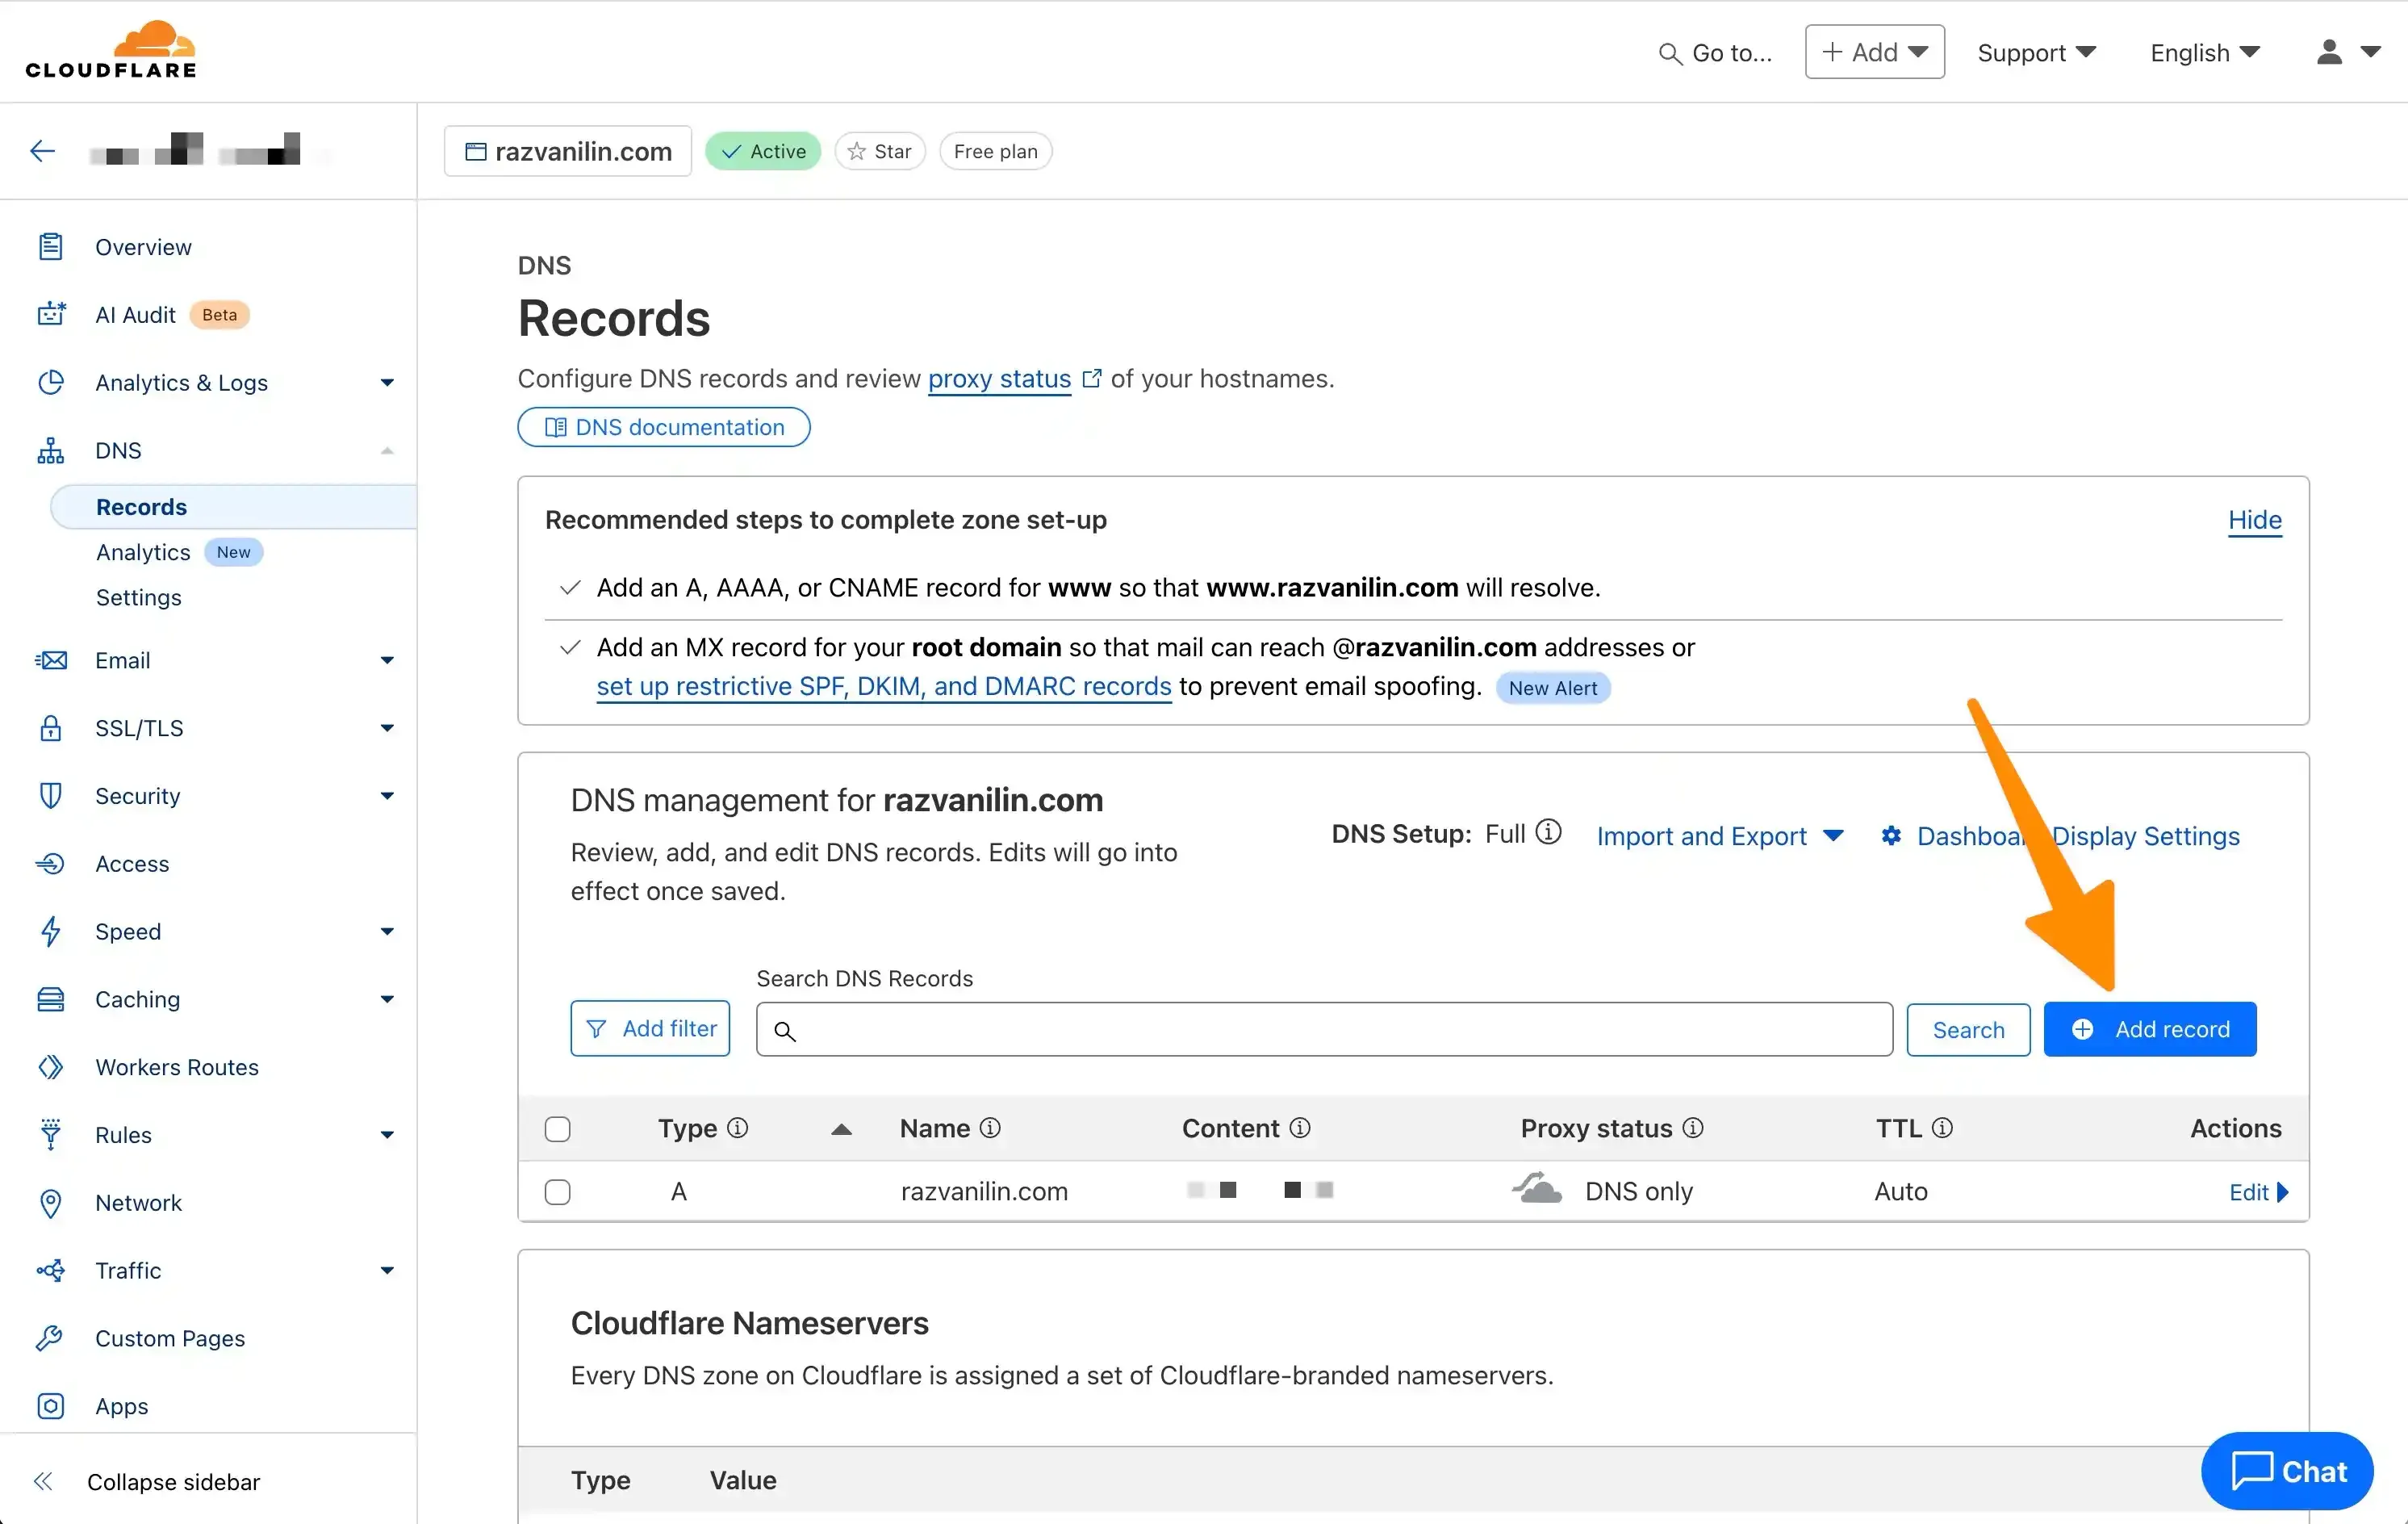Click the Speed lightning bolt icon
2408x1524 pixels.
coord(50,931)
